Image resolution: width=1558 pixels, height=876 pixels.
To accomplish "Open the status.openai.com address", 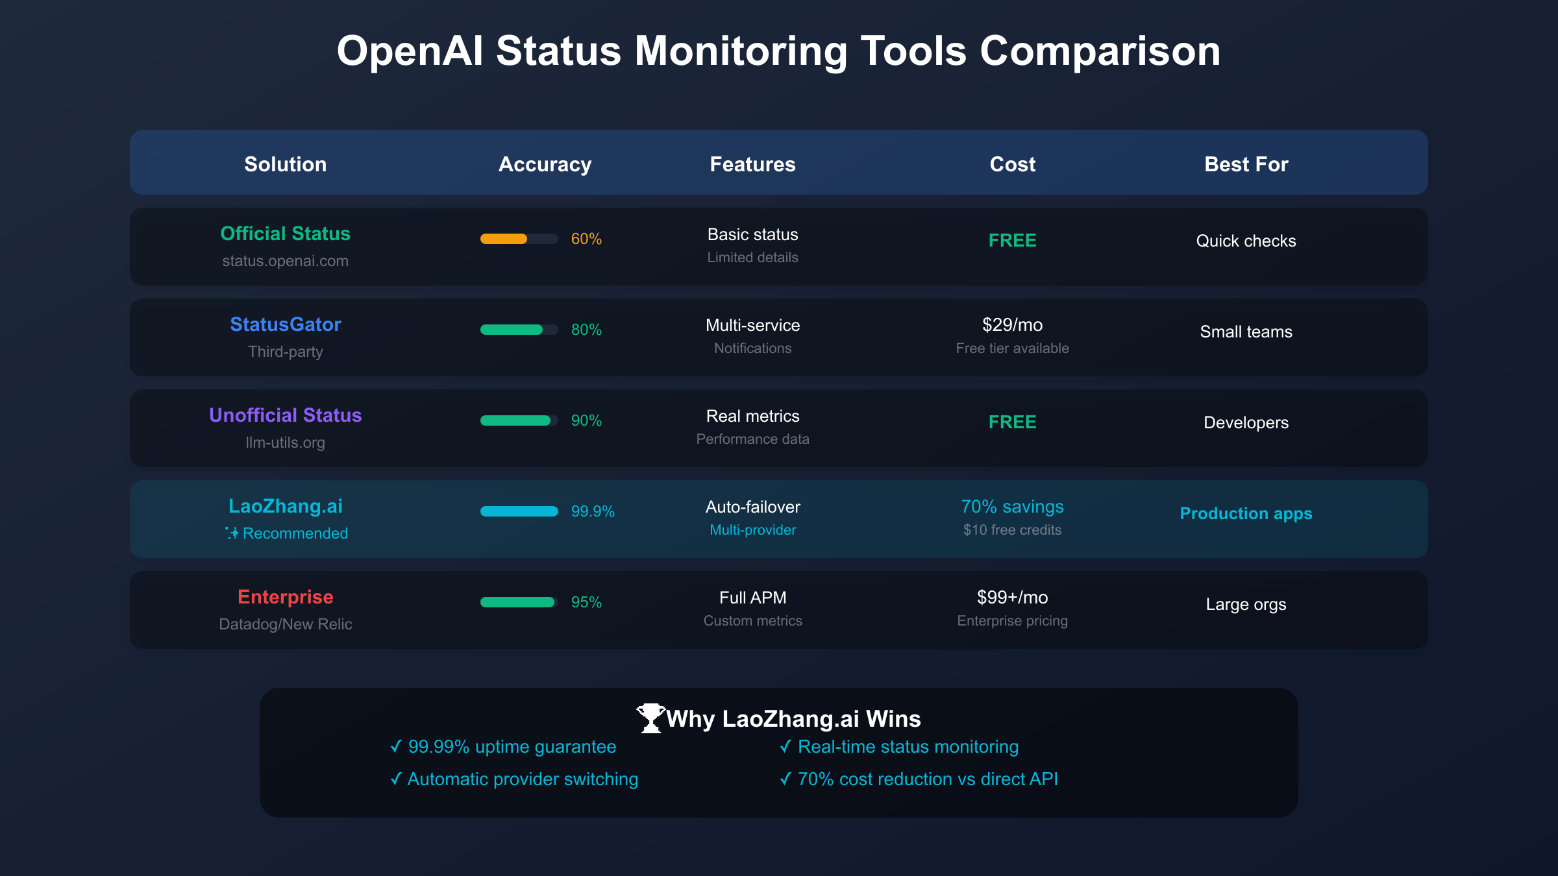I will pyautogui.click(x=286, y=261).
